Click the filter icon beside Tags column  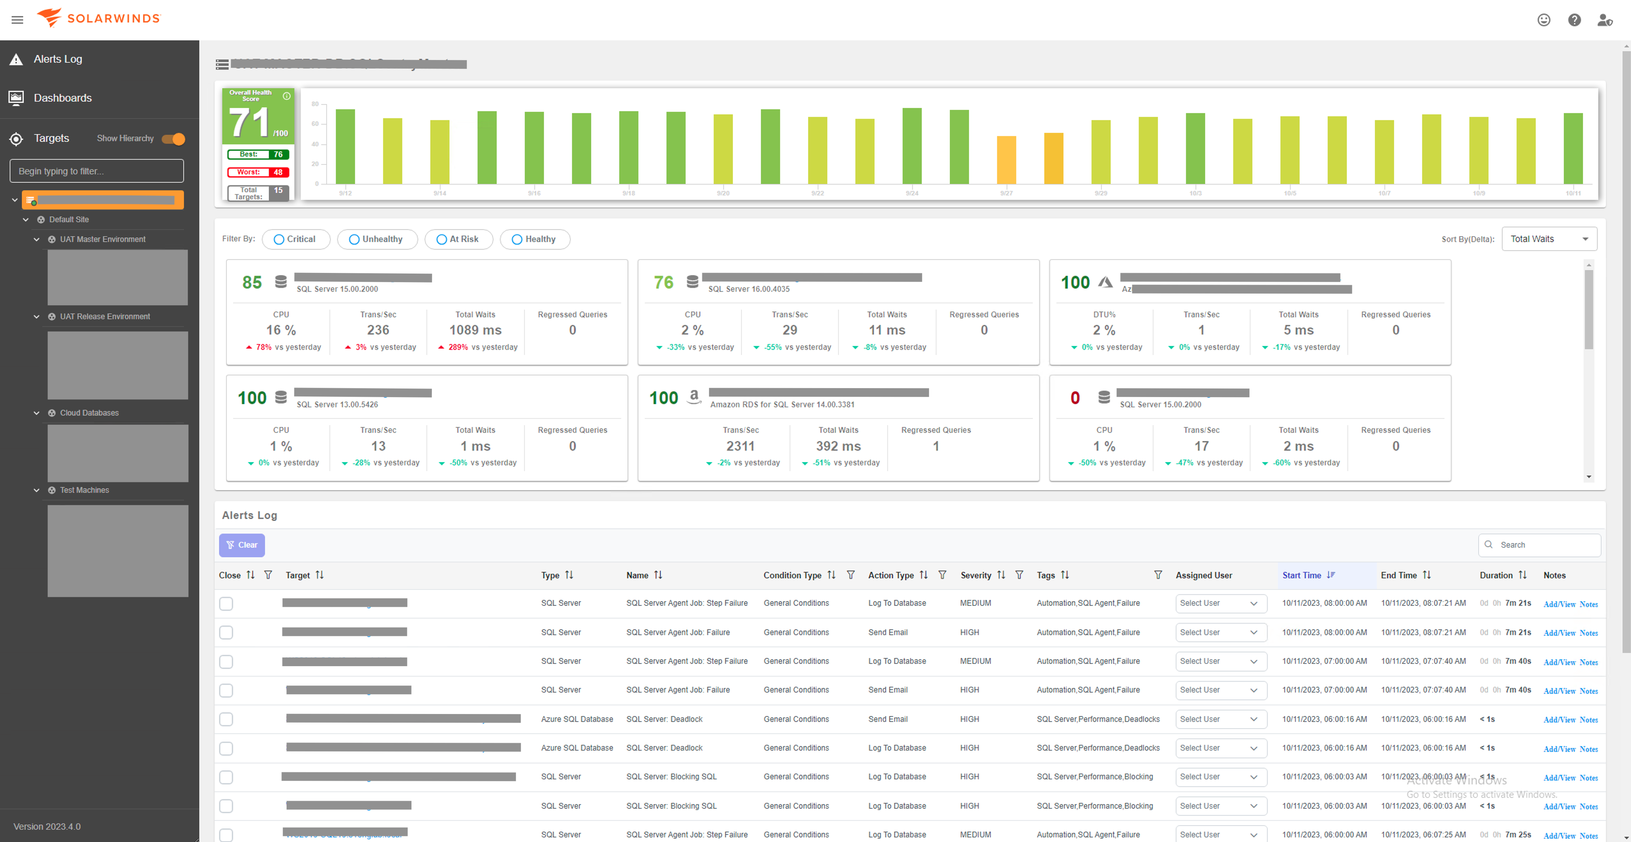click(1157, 575)
